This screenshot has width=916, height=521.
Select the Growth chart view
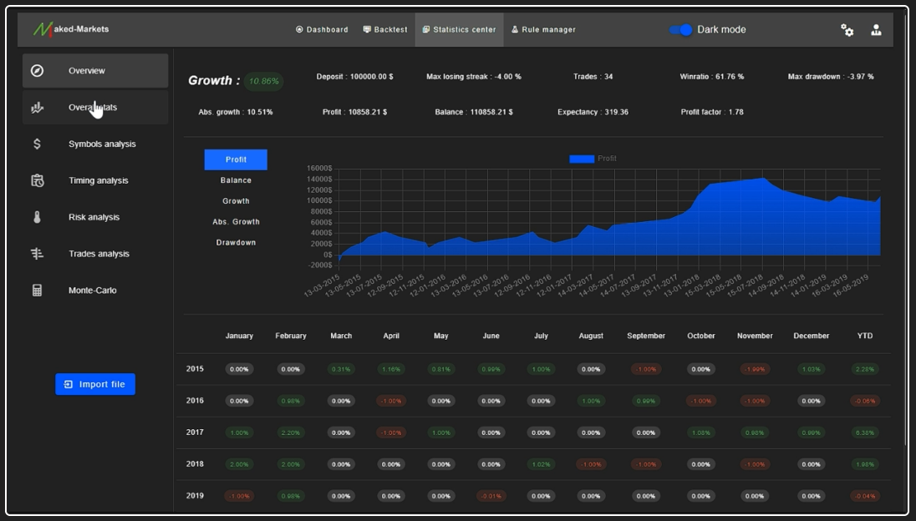tap(236, 200)
